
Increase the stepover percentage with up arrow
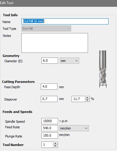point(87,98)
